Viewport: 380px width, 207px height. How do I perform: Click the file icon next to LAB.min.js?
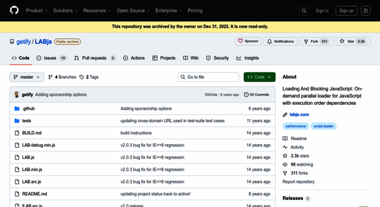17,169
